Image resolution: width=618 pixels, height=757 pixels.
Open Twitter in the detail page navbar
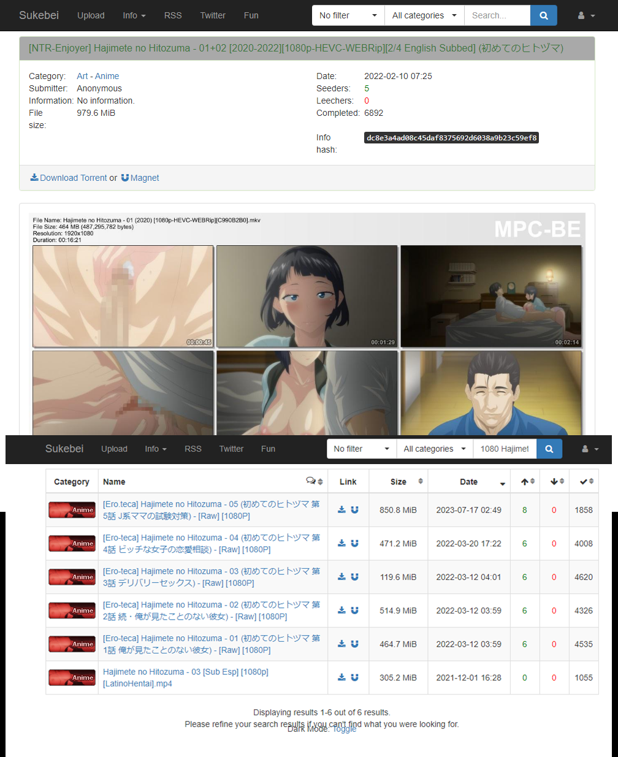pos(213,15)
